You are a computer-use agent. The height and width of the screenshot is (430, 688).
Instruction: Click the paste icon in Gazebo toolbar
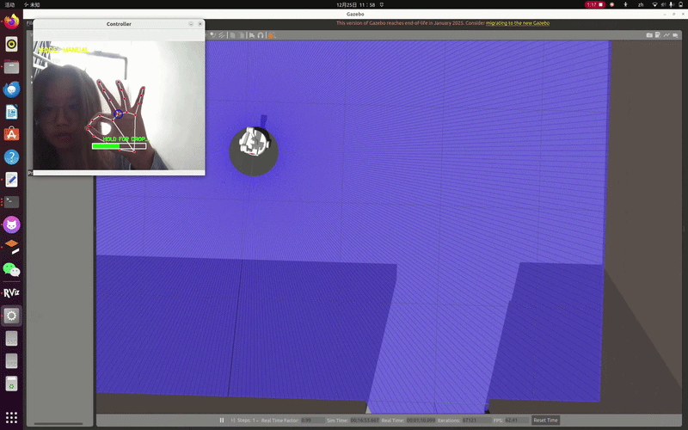(242, 35)
